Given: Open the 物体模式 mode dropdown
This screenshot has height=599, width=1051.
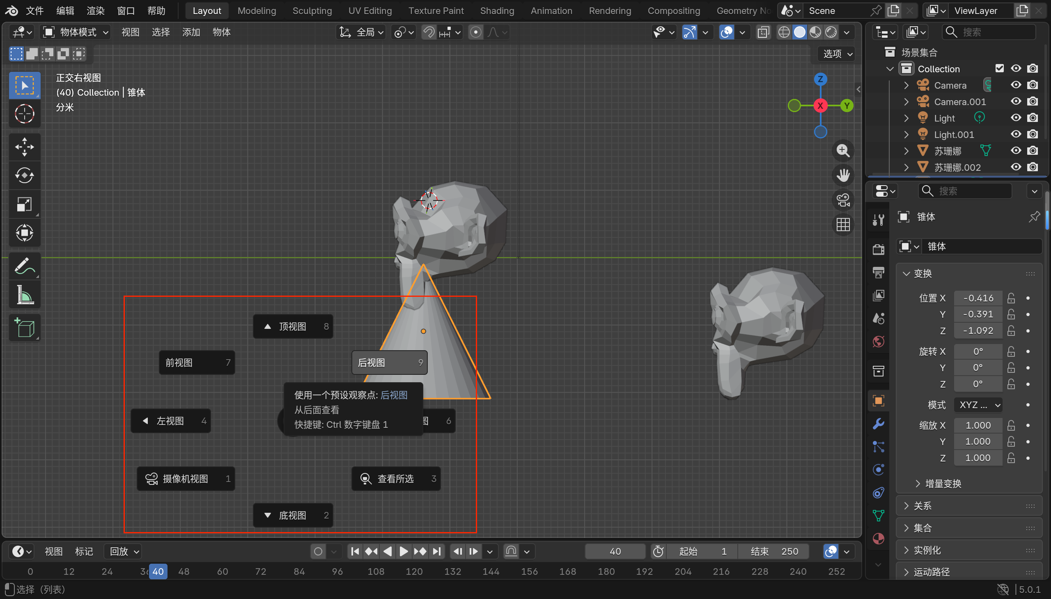Looking at the screenshot, I should (x=76, y=32).
